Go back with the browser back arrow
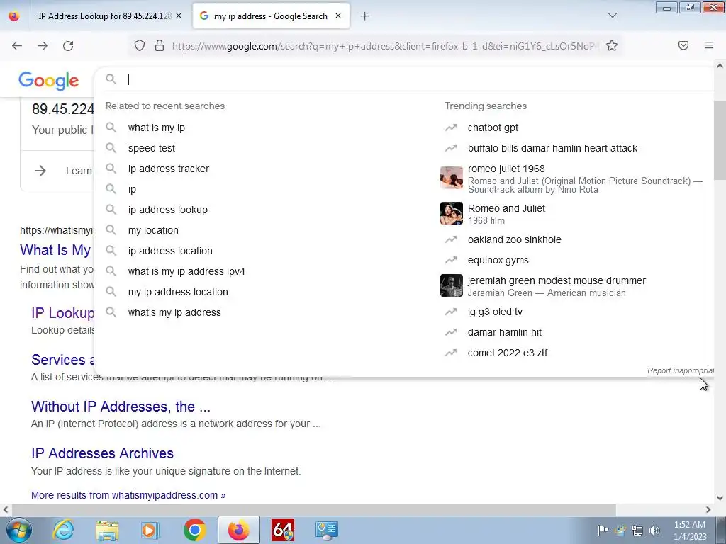 click(17, 46)
